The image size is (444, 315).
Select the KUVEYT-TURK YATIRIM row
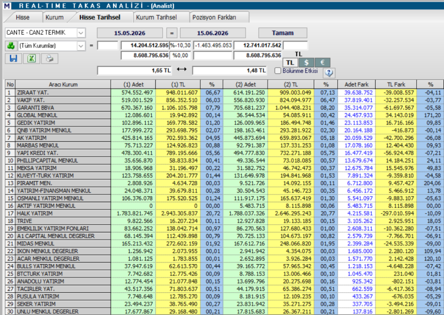224,176
